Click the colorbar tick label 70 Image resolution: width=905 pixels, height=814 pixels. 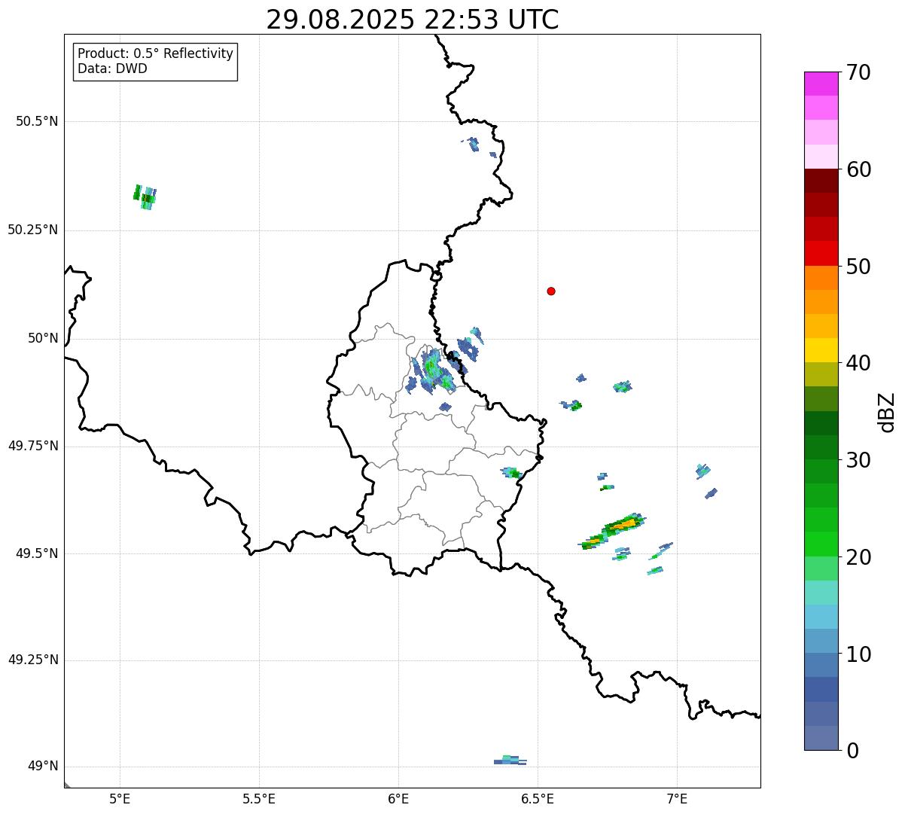click(858, 72)
